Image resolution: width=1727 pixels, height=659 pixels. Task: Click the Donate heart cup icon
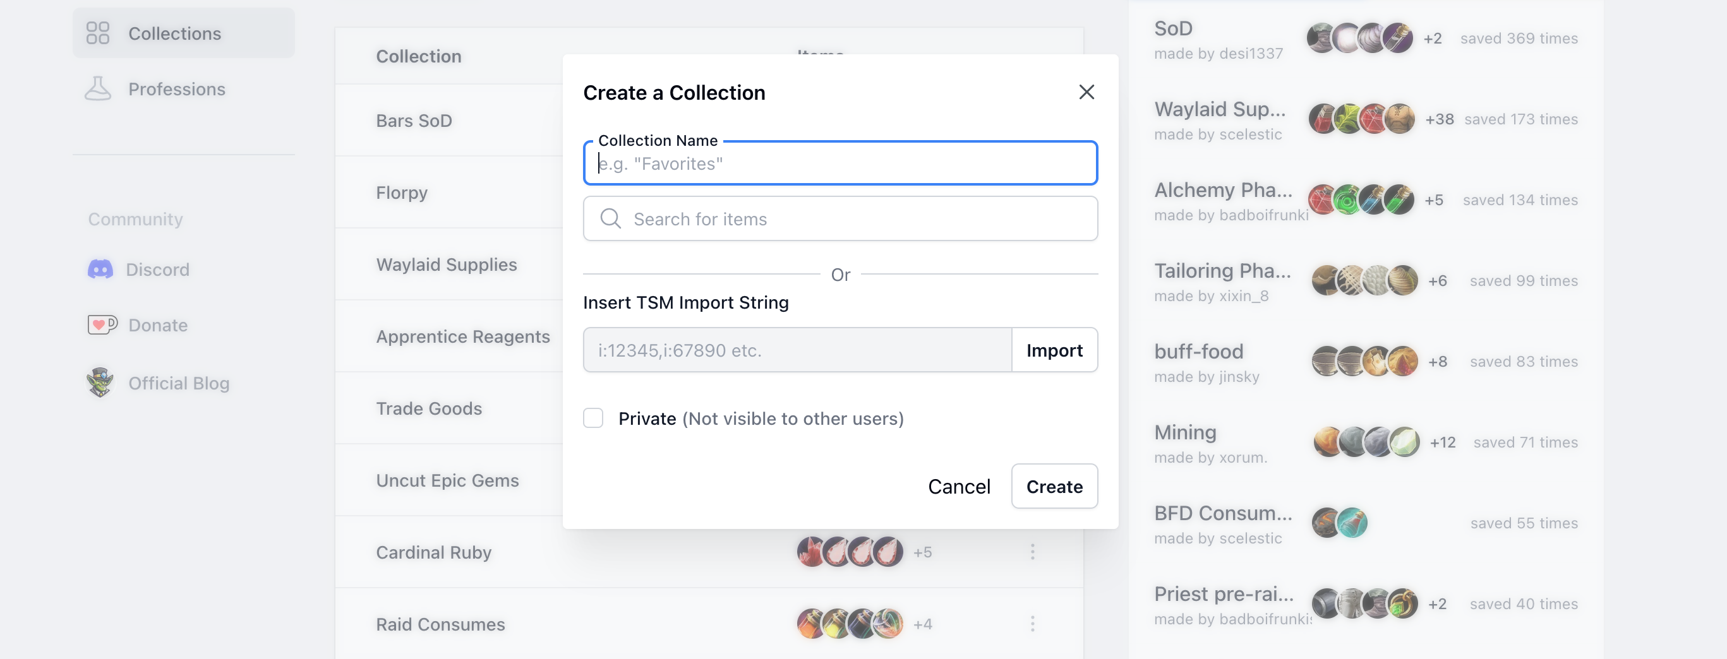click(x=102, y=325)
